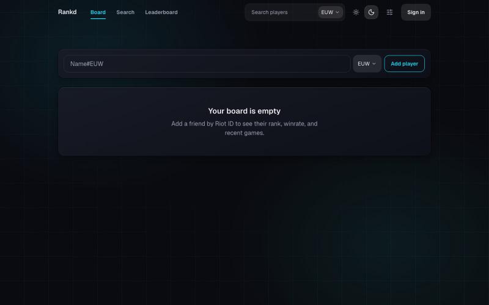Image resolution: width=489 pixels, height=305 pixels.
Task: Open the Leaderboard tab
Action: click(161, 12)
